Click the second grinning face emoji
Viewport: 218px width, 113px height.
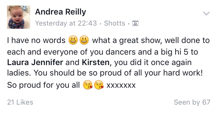(x=84, y=40)
